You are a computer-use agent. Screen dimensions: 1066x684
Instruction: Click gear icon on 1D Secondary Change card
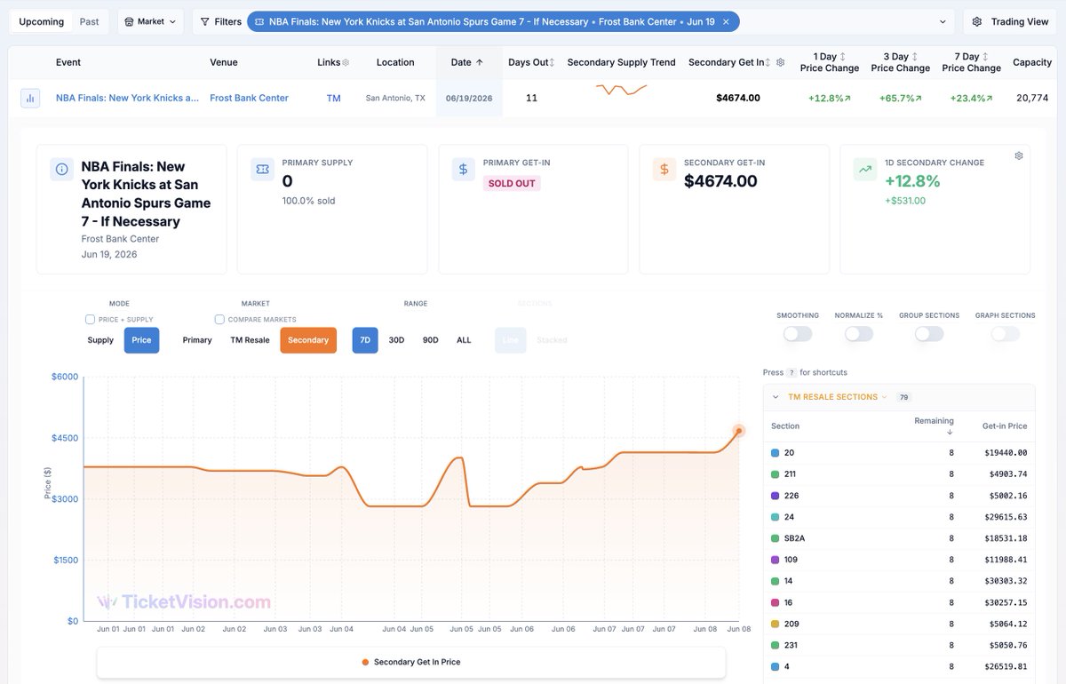1019,155
